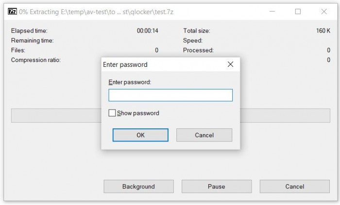Close the Extracting progress window

pos(324,12)
